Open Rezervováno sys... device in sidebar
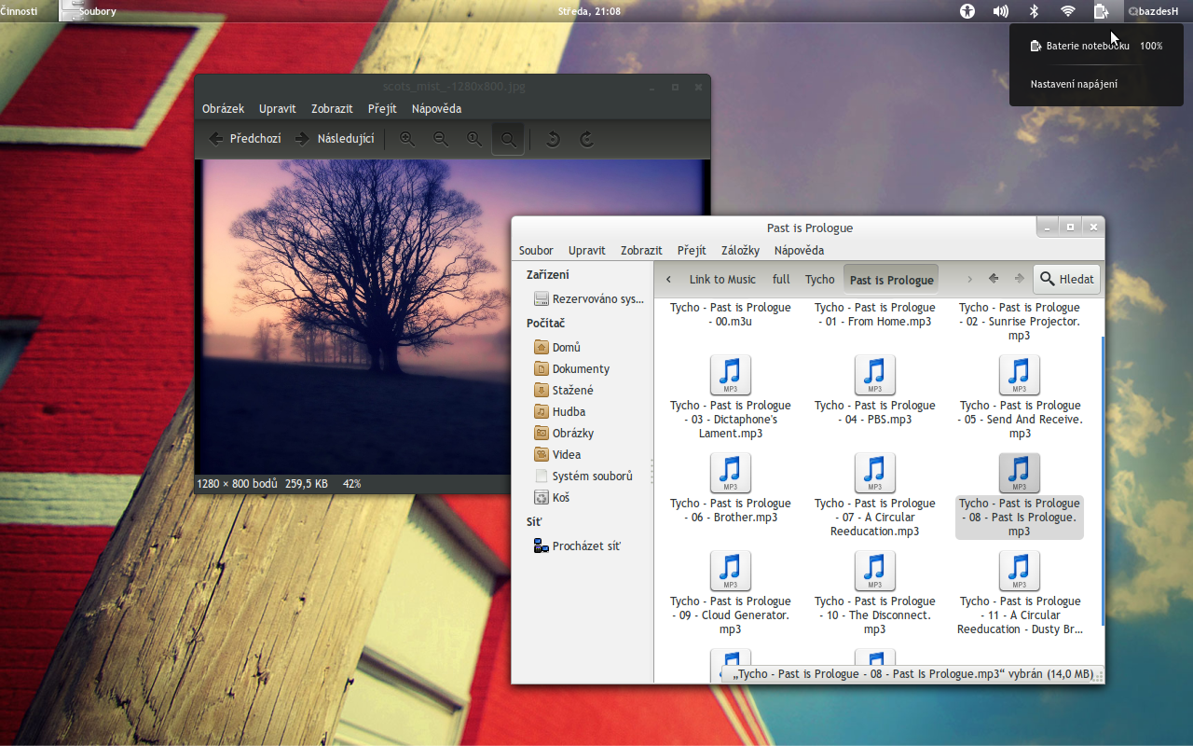Image resolution: width=1193 pixels, height=746 pixels. point(588,299)
